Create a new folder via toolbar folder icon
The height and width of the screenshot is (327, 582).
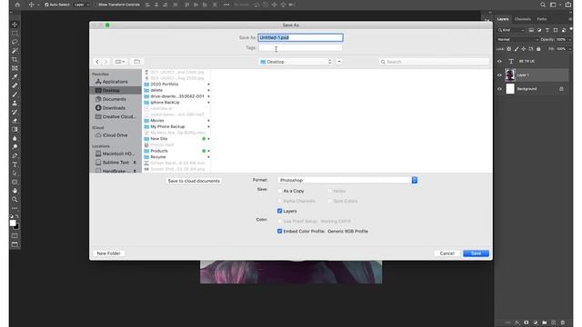[x=137, y=62]
